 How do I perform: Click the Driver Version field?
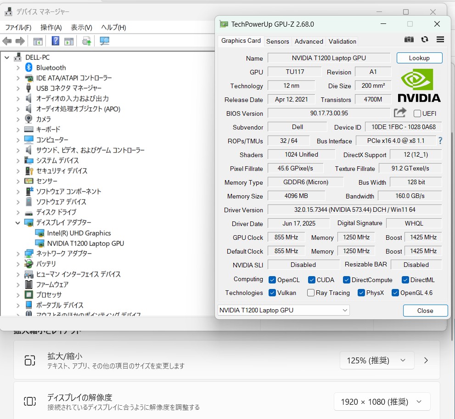coord(354,209)
